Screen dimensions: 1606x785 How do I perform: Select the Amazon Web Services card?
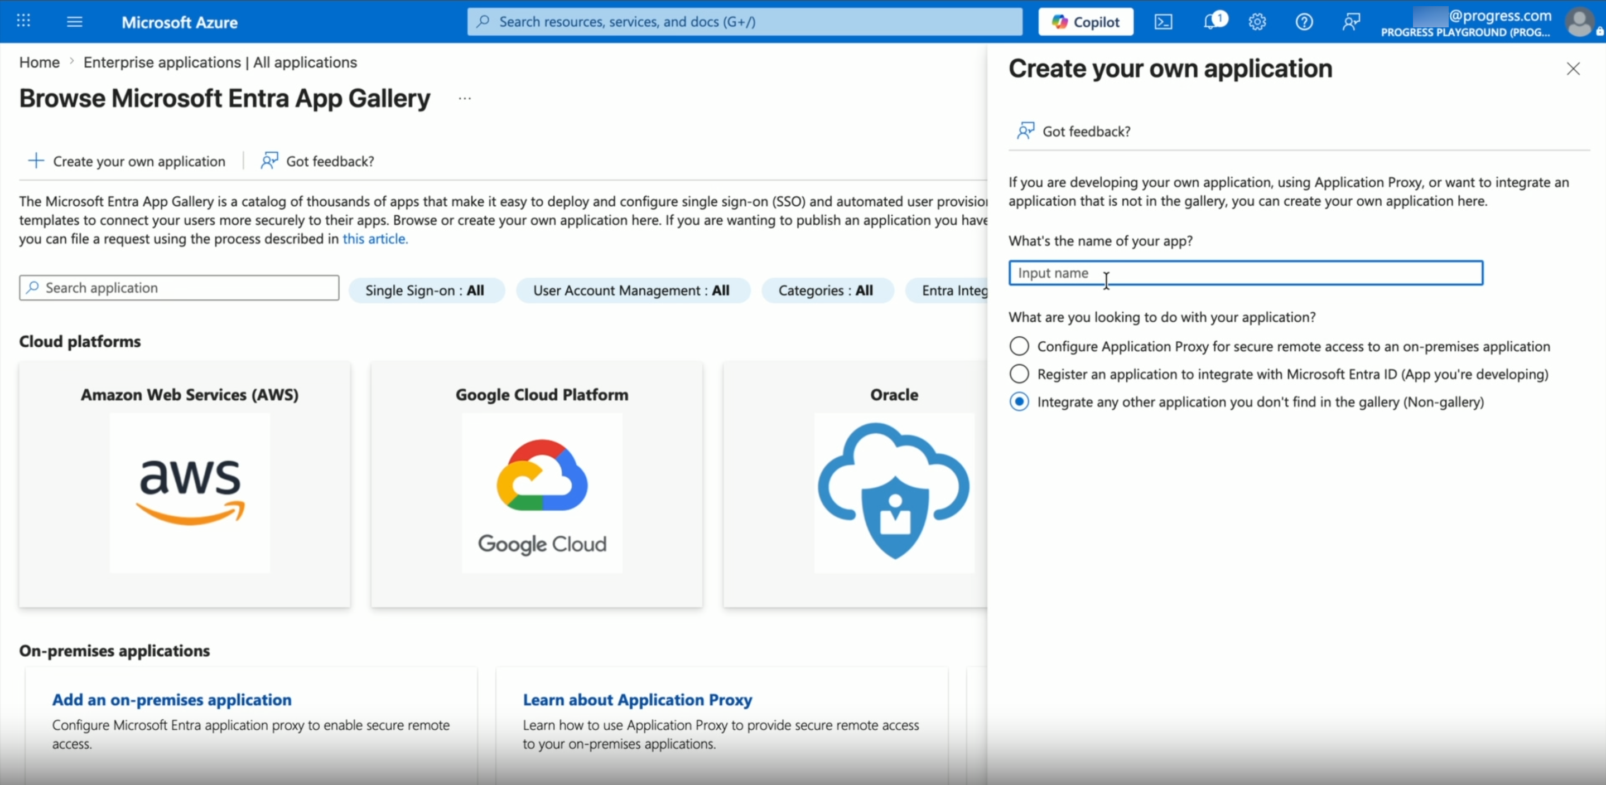185,484
